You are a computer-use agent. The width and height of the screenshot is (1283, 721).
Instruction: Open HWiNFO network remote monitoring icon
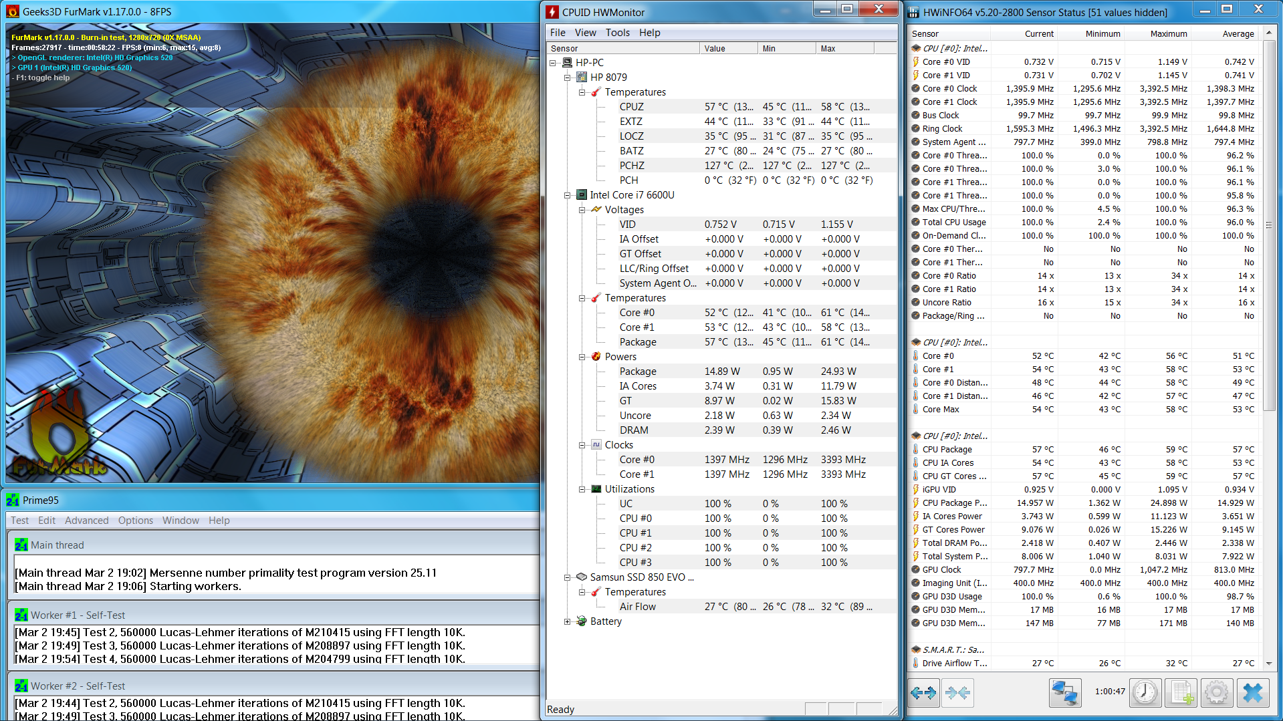pyautogui.click(x=1064, y=693)
